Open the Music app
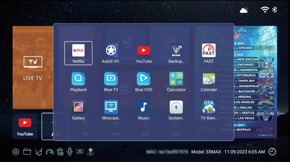Image resolution: width=290 pixels, height=162 pixels. [x=144, y=110]
